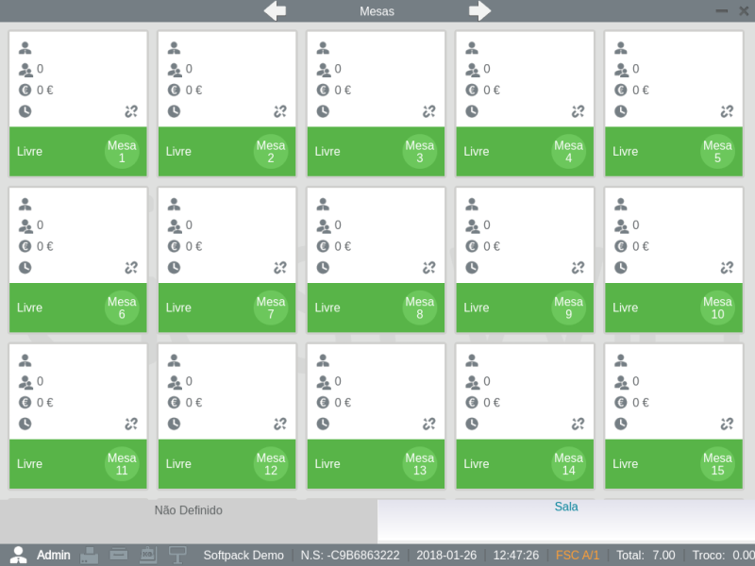
Task: Click the printer icon in status bar
Action: pos(90,555)
